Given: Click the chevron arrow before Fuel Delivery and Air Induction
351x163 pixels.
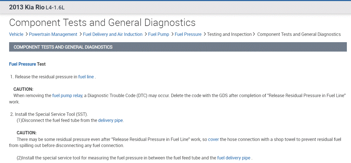Looking at the screenshot, I should click(x=80, y=34).
